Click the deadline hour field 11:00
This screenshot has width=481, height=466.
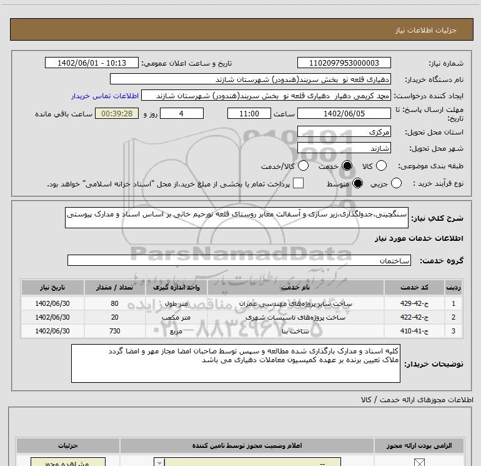point(249,114)
